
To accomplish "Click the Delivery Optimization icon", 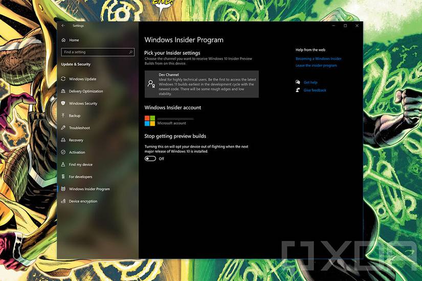I will point(63,91).
